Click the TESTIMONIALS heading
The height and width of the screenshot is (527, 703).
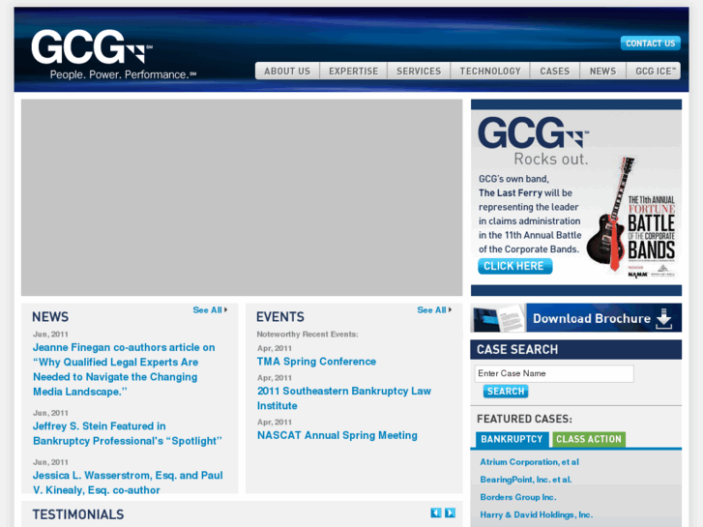pyautogui.click(x=78, y=514)
